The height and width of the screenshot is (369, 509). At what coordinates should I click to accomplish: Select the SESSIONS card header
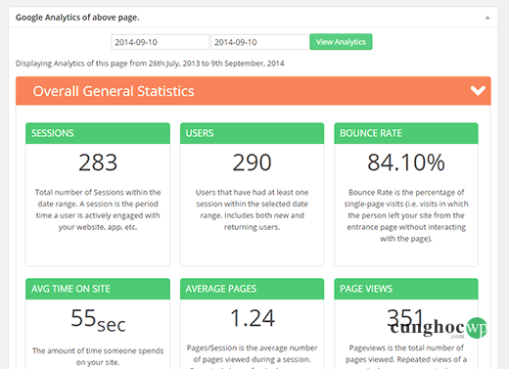pyautogui.click(x=98, y=133)
